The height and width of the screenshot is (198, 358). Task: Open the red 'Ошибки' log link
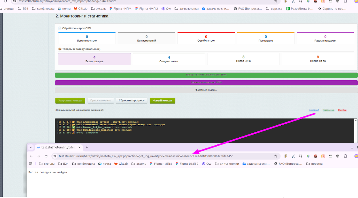coord(342,110)
